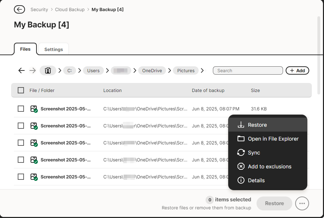The height and width of the screenshot is (218, 324).
Task: Toggle the select-all checkbox in the header
Action: point(21,90)
